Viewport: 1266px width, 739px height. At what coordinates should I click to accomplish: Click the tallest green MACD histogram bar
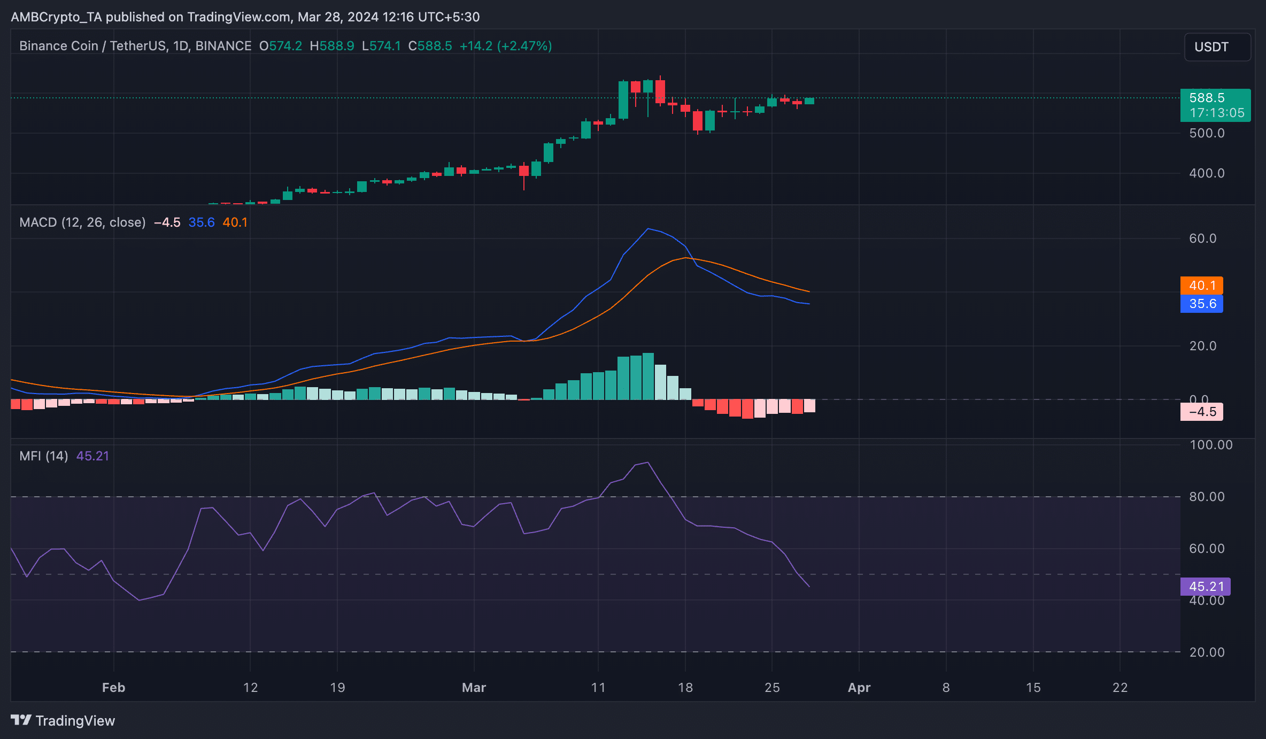point(648,376)
